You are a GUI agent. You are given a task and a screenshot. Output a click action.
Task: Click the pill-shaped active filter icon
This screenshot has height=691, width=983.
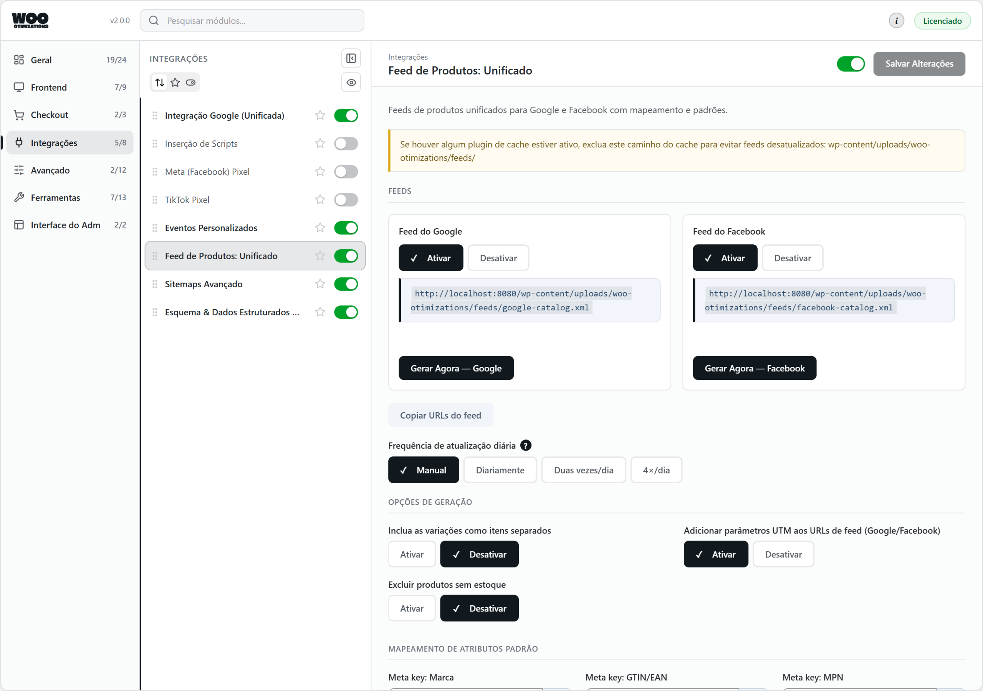click(x=190, y=82)
